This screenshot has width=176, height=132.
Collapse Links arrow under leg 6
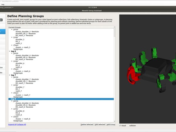tap(12, 61)
